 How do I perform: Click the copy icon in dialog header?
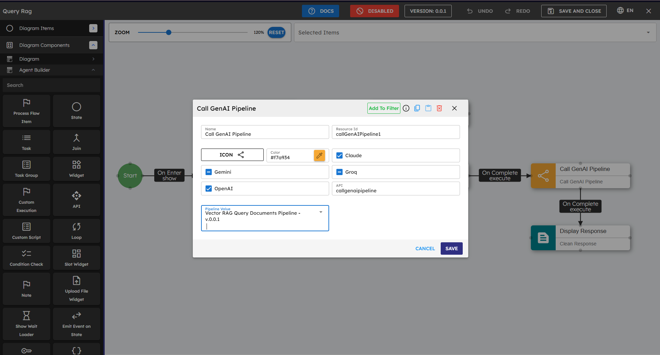coord(417,108)
